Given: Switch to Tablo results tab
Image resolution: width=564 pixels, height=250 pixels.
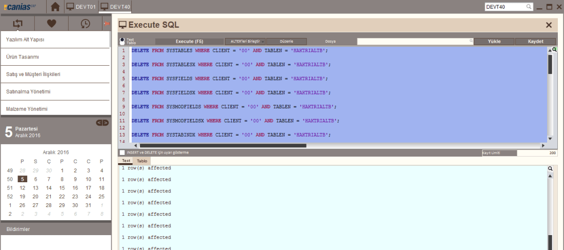Looking at the screenshot, I should click(x=142, y=161).
